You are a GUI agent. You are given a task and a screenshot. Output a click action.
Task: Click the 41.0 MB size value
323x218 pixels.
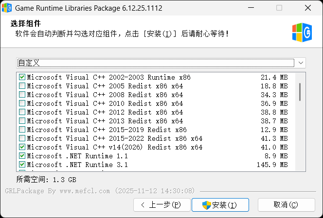[274, 147]
